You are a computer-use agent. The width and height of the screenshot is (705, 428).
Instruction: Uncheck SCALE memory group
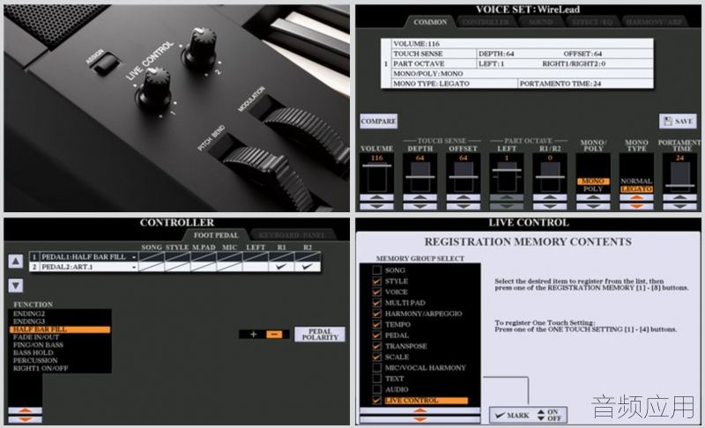(377, 357)
